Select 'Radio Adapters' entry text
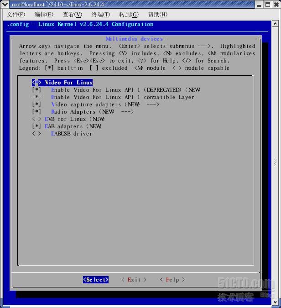281x308 pixels. tap(73, 112)
